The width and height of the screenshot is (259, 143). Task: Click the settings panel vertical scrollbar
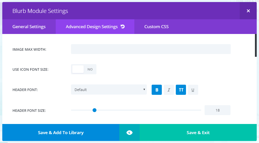(x=256, y=45)
